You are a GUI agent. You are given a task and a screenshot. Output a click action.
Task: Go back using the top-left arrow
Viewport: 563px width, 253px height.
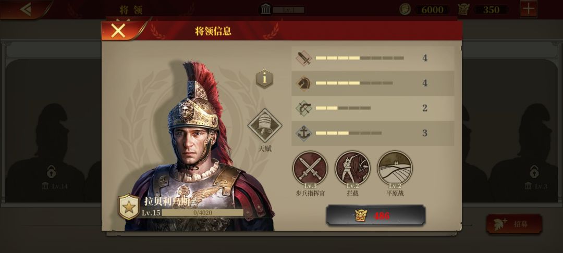pos(26,9)
